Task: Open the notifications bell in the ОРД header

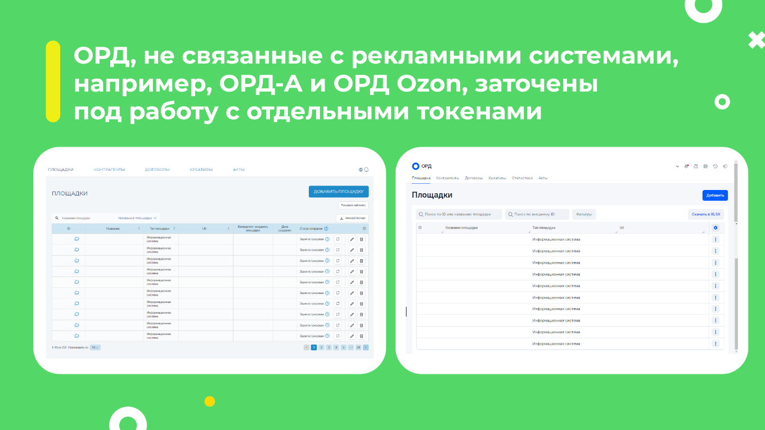Action: click(x=686, y=166)
